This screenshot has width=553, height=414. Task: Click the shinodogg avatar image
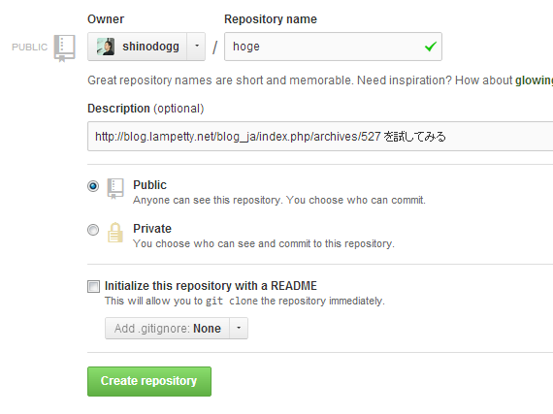click(106, 47)
